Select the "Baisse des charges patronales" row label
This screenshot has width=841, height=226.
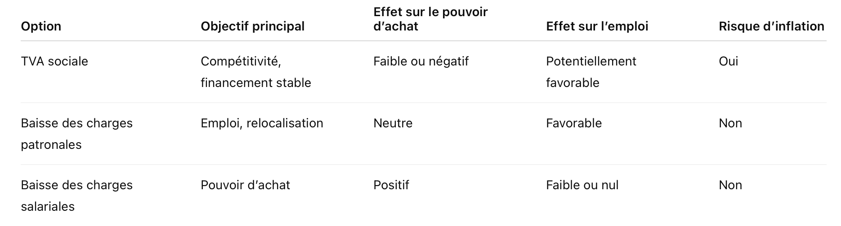click(x=76, y=134)
